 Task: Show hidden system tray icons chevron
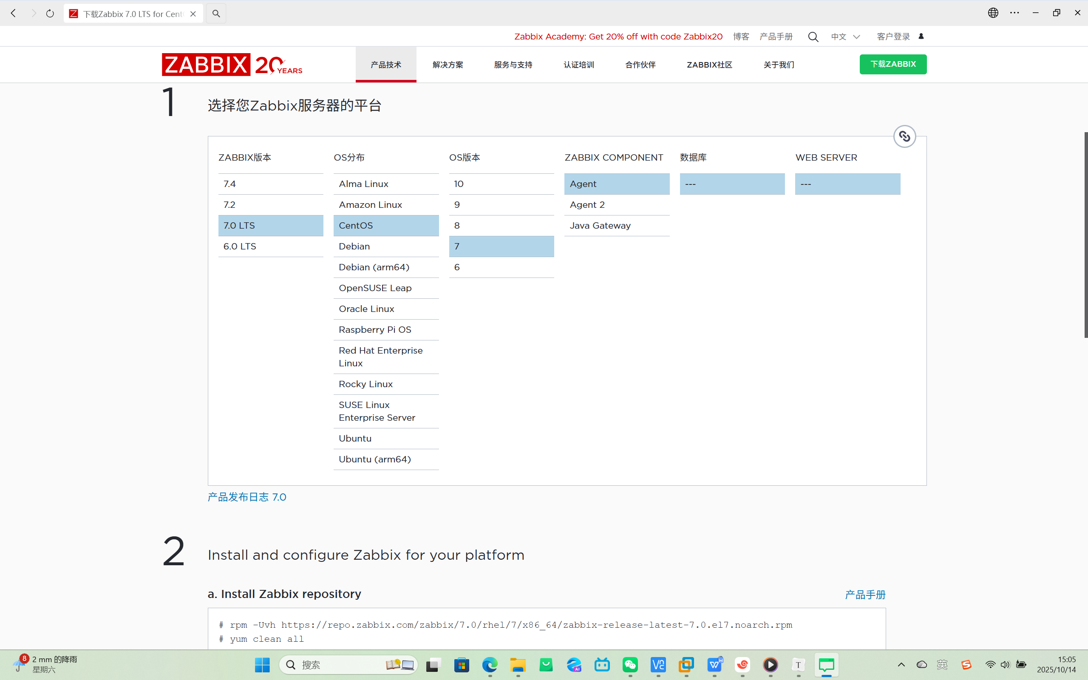coord(901,665)
